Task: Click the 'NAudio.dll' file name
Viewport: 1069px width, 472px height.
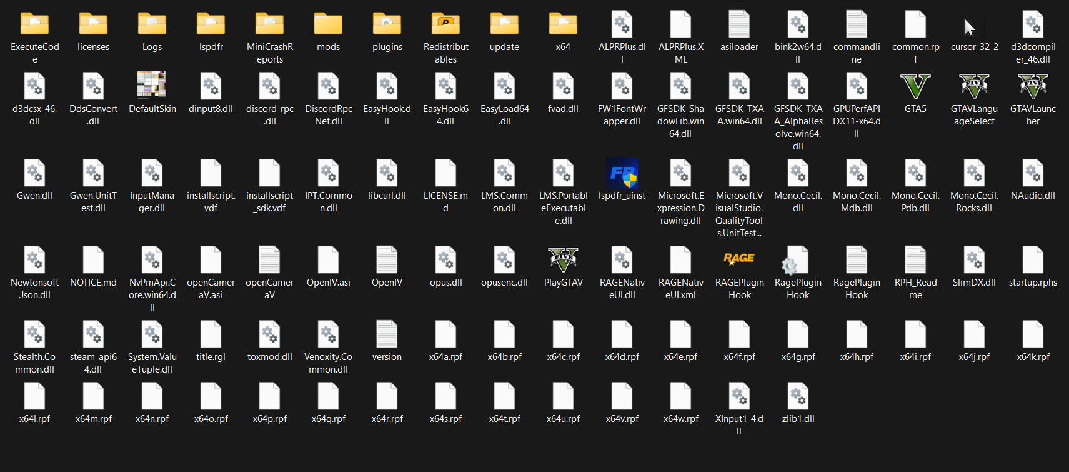Action: tap(1033, 196)
